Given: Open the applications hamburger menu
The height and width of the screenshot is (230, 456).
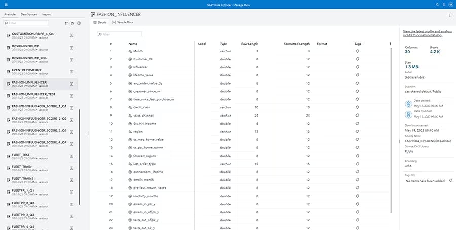Looking at the screenshot, I should (x=6, y=5).
